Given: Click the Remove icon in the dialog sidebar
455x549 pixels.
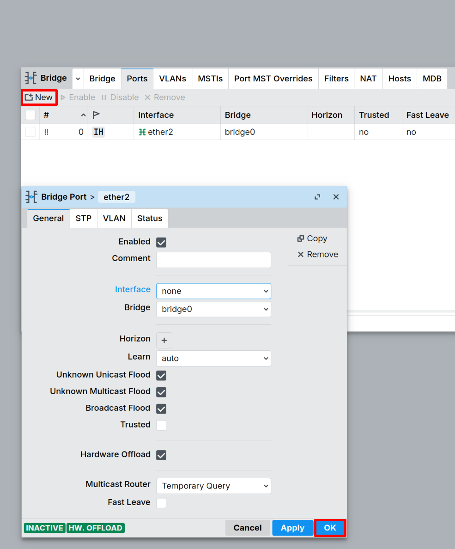Looking at the screenshot, I should point(301,254).
